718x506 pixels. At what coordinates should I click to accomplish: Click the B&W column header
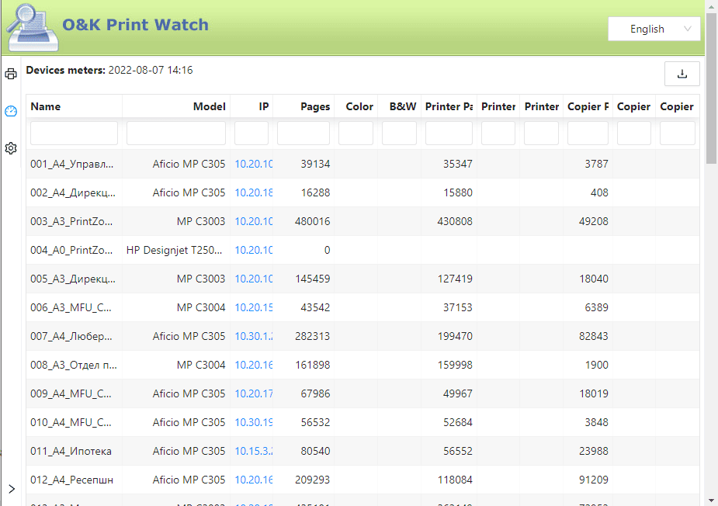click(x=403, y=106)
